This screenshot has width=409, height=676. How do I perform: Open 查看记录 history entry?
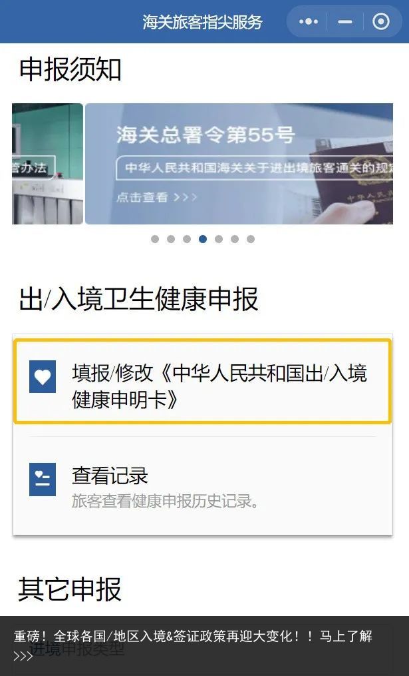coord(202,486)
